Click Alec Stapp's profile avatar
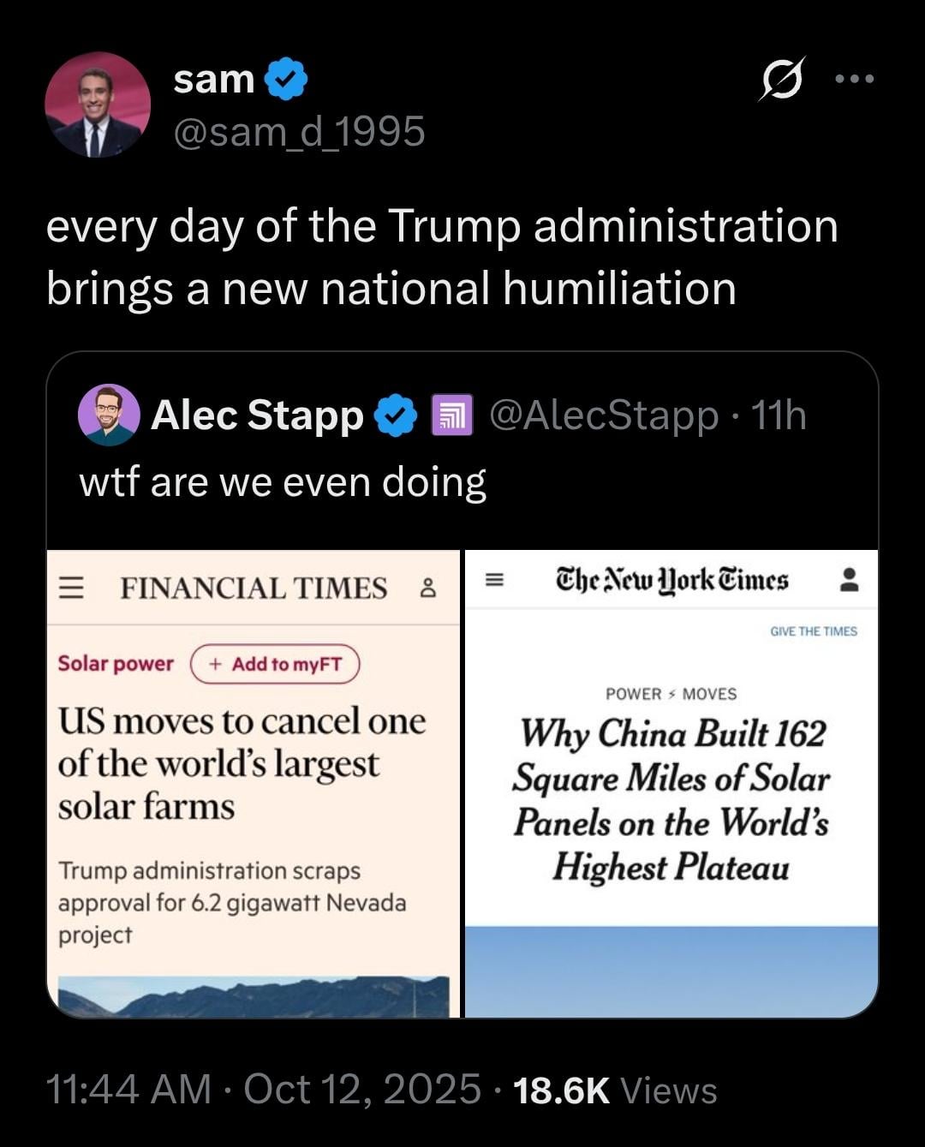Image resolution: width=925 pixels, height=1147 pixels. [x=109, y=415]
